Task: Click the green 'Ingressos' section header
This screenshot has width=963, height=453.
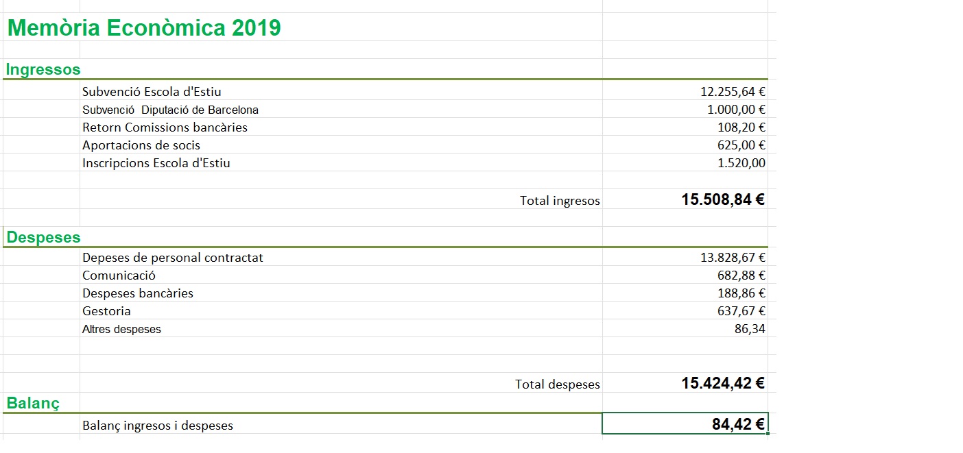Action: pos(43,69)
